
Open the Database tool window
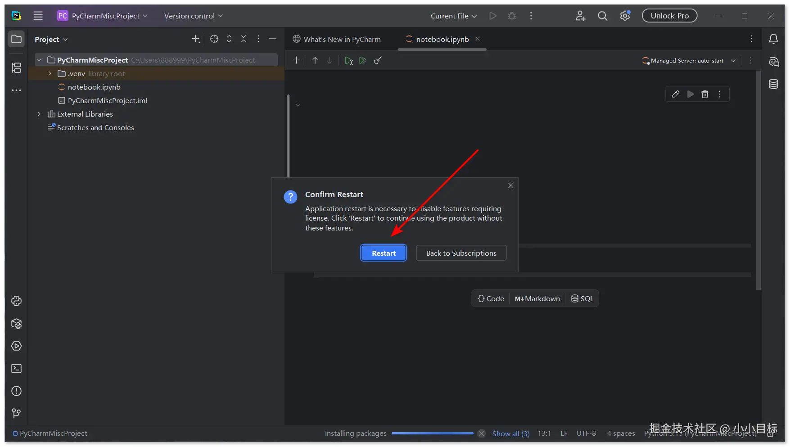(x=773, y=84)
